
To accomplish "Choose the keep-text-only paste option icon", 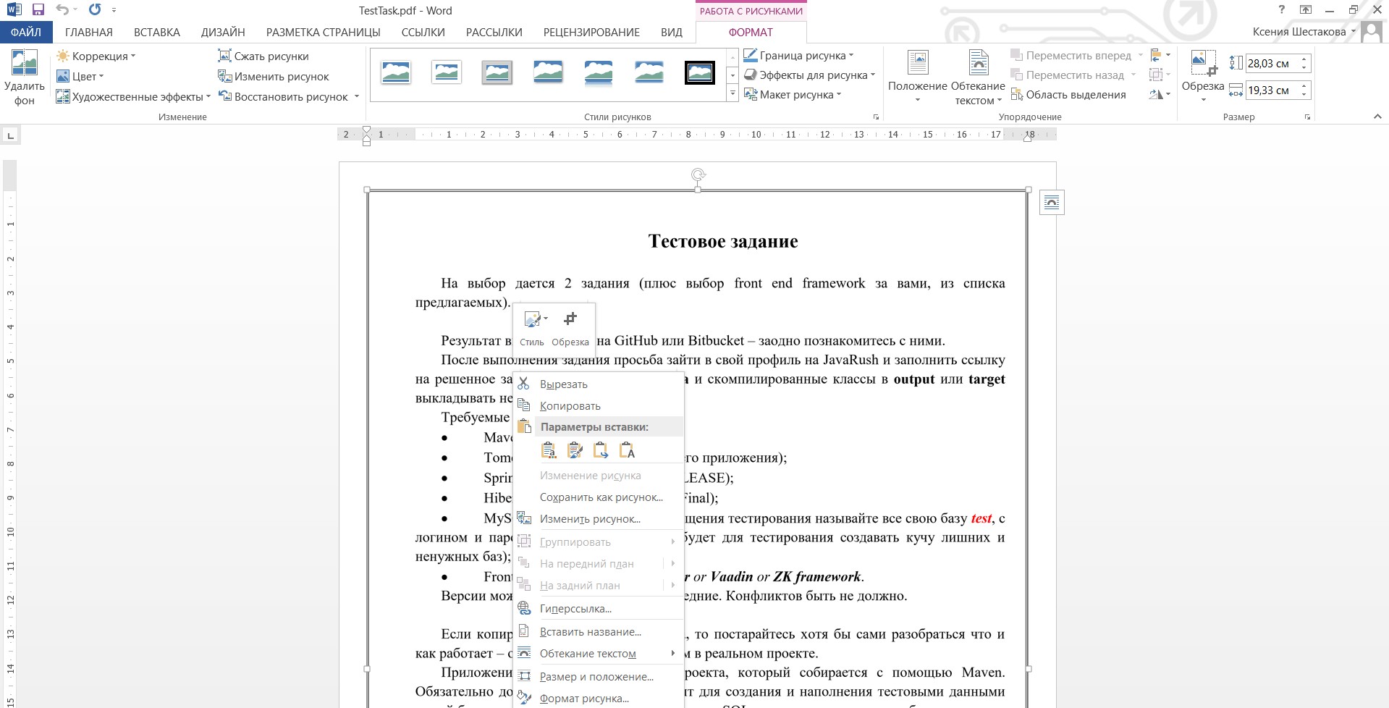I will [627, 450].
